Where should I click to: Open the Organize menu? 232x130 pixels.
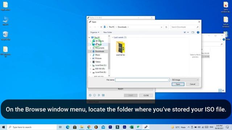95,32
